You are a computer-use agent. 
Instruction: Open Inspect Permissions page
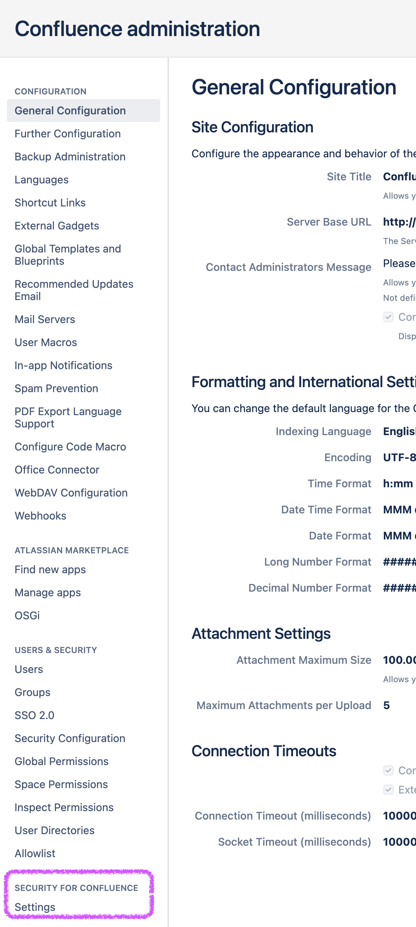pyautogui.click(x=64, y=807)
